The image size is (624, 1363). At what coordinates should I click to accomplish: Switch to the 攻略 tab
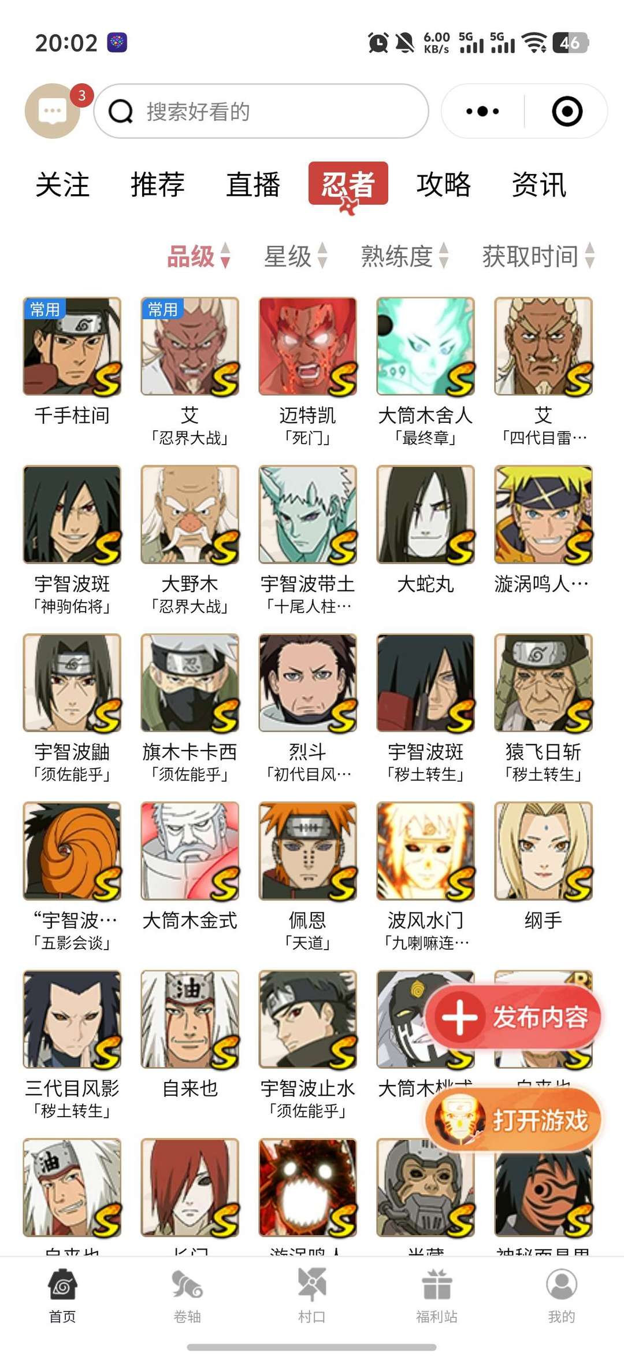444,184
